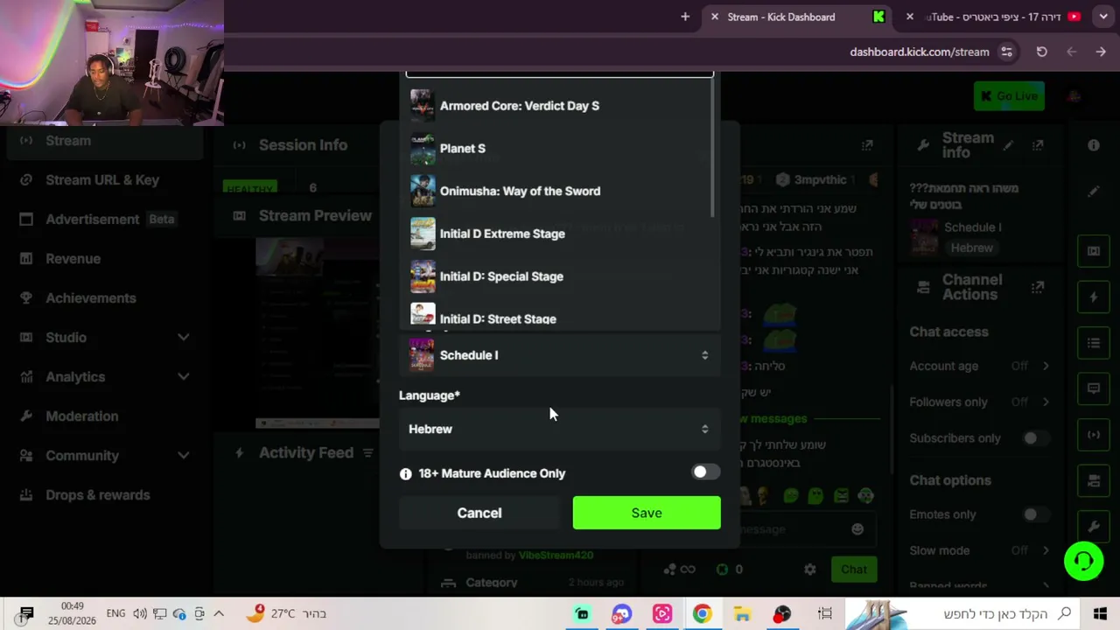1120x630 pixels.
Task: Reload the page in browser
Action: click(1041, 52)
